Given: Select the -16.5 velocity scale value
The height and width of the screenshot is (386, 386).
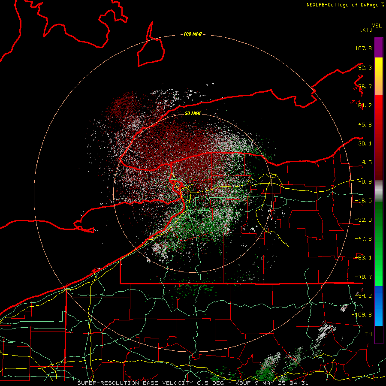Looking at the screenshot, I should pyautogui.click(x=363, y=201).
